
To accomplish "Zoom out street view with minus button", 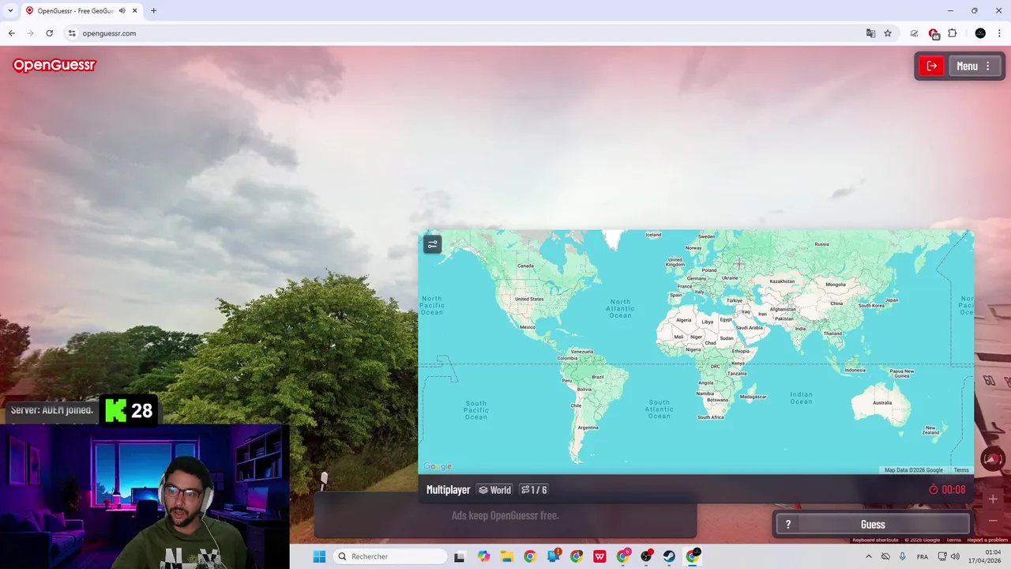I will [993, 521].
